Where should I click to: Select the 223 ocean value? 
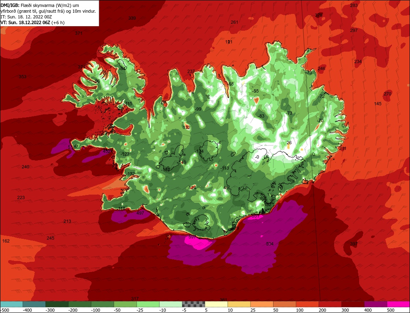(21, 197)
